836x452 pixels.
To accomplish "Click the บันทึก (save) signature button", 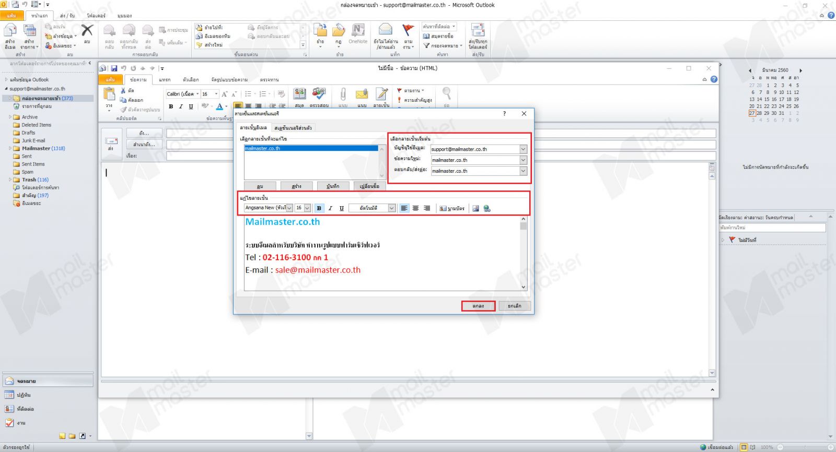I will (x=333, y=186).
